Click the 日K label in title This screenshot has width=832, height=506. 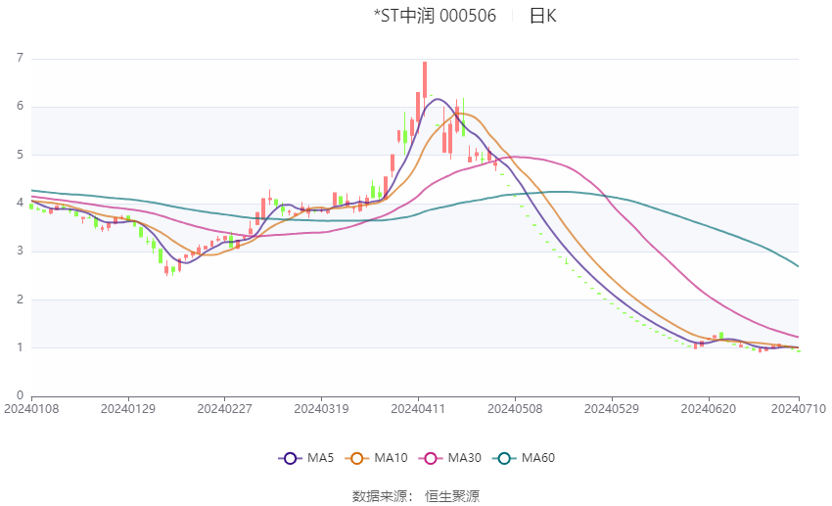pyautogui.click(x=543, y=16)
